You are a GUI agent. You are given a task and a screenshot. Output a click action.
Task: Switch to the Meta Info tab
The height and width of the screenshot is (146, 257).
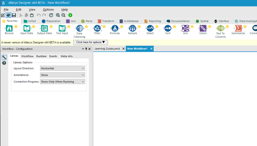pyautogui.click(x=67, y=56)
